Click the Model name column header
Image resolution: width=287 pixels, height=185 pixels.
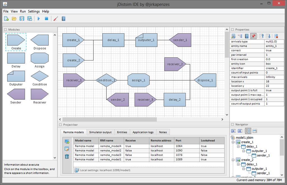tap(86, 140)
